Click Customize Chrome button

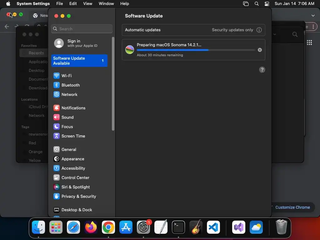292,207
